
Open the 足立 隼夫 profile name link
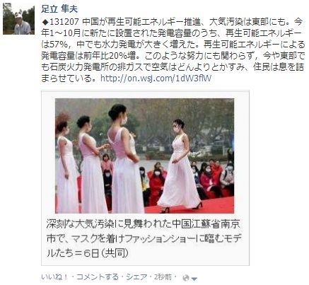pos(59,9)
